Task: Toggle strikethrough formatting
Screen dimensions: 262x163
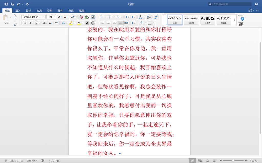Action: click(x=45, y=23)
